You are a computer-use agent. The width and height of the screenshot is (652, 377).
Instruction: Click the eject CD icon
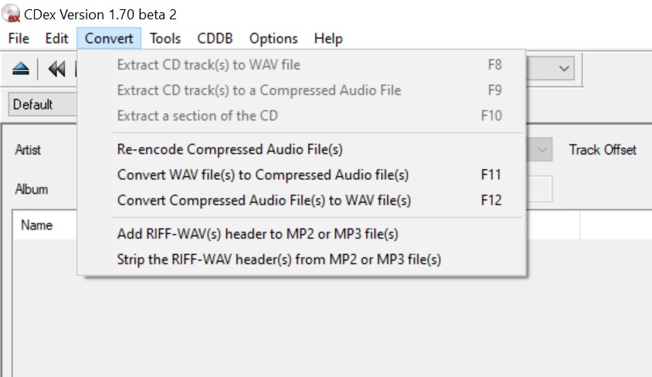point(21,70)
